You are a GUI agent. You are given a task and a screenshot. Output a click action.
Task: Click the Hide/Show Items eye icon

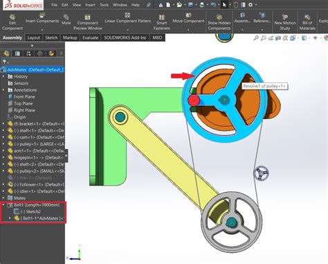[316, 38]
